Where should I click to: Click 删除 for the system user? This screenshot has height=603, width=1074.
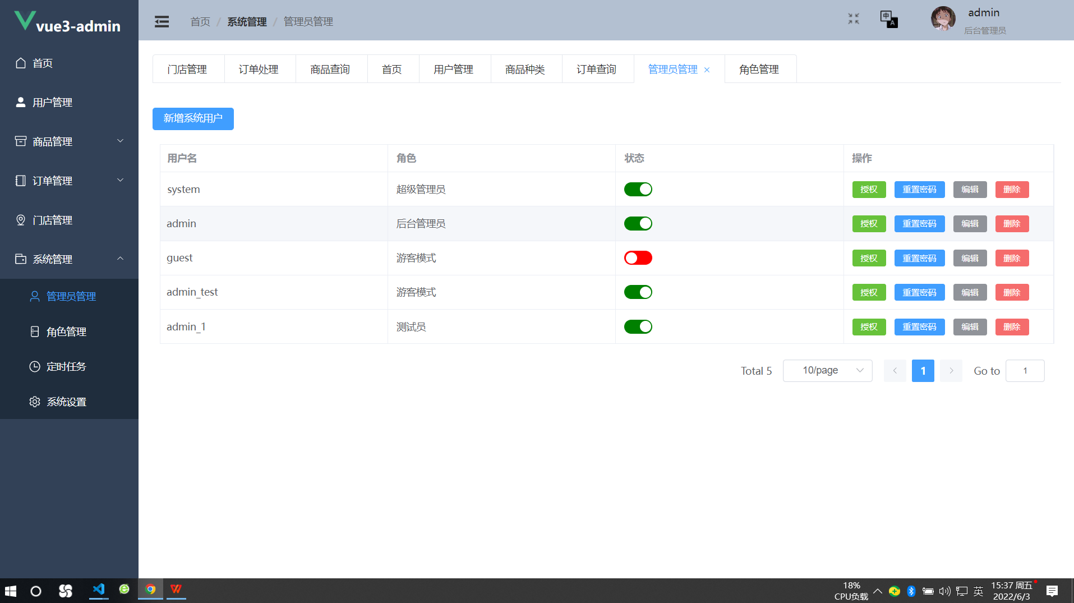coord(1012,190)
